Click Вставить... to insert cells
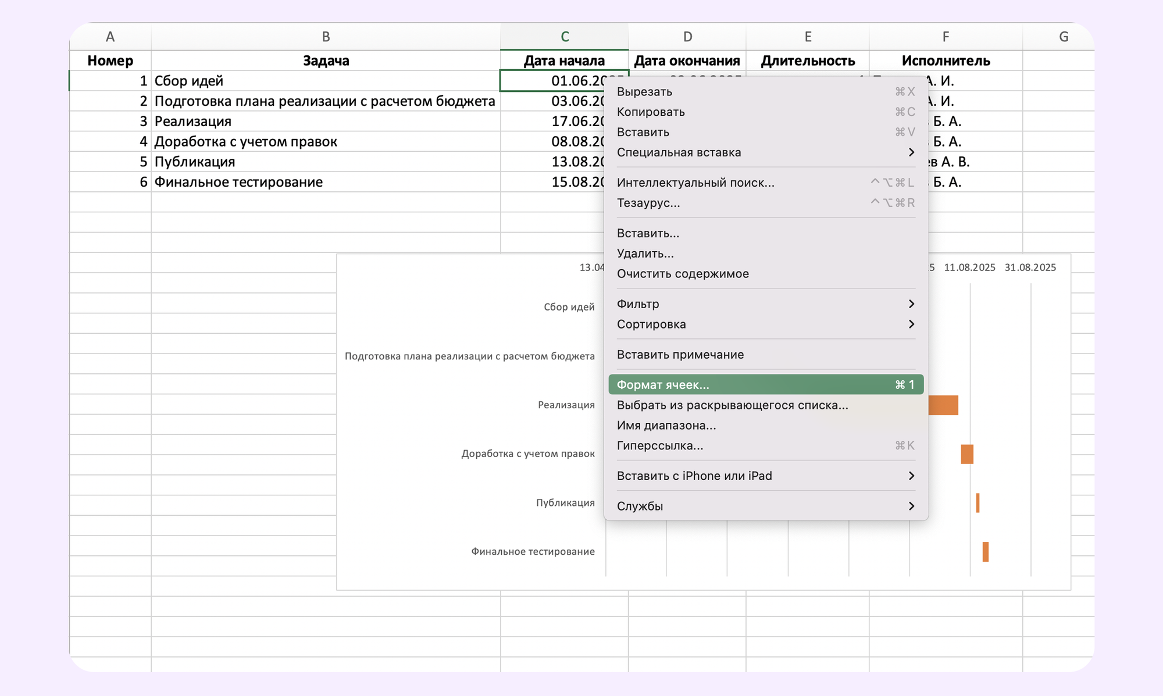Viewport: 1163px width, 696px height. tap(766, 233)
